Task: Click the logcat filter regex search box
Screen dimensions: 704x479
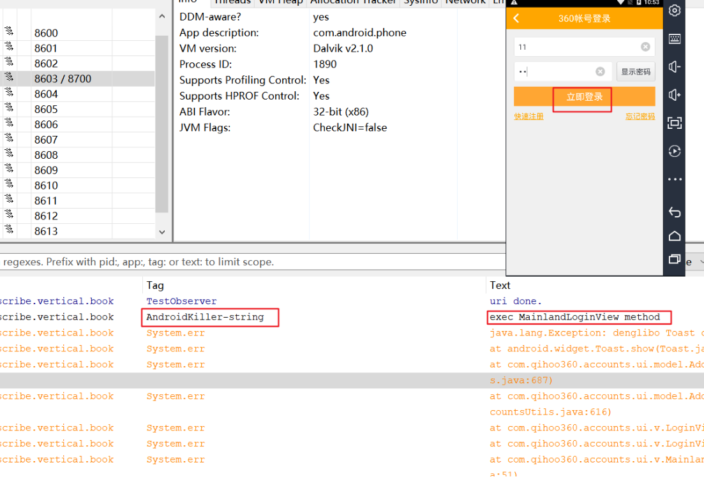Action: click(253, 262)
